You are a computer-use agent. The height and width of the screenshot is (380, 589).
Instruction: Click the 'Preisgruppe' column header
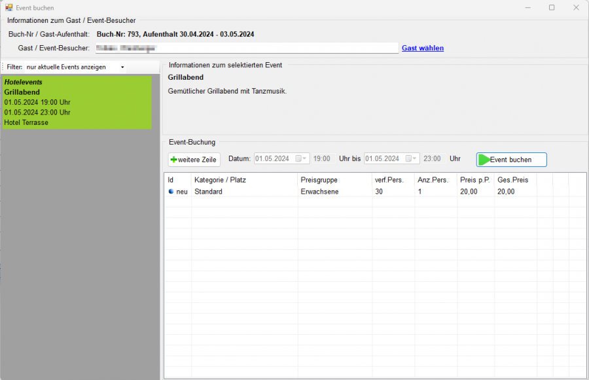click(334, 180)
